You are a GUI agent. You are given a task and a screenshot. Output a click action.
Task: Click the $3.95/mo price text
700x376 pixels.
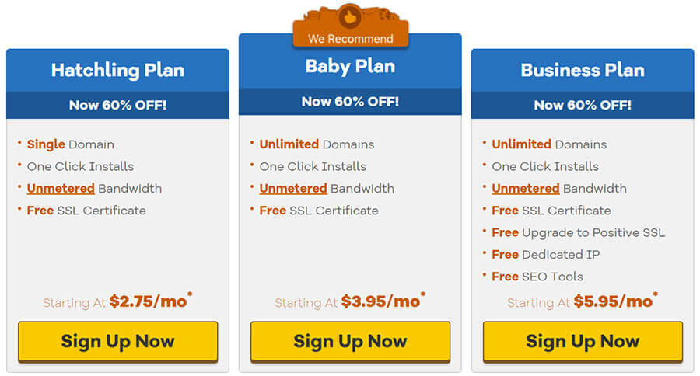click(x=381, y=301)
